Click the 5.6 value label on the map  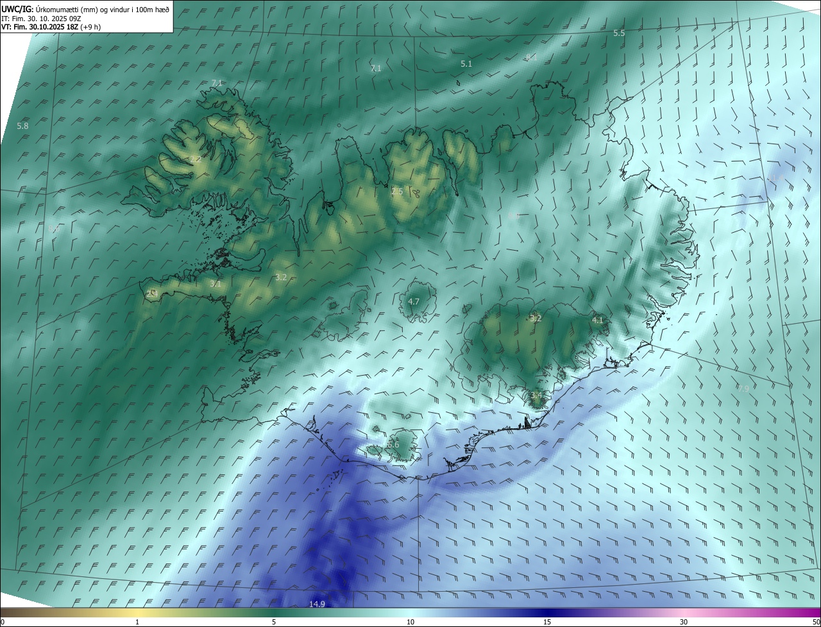(393, 444)
